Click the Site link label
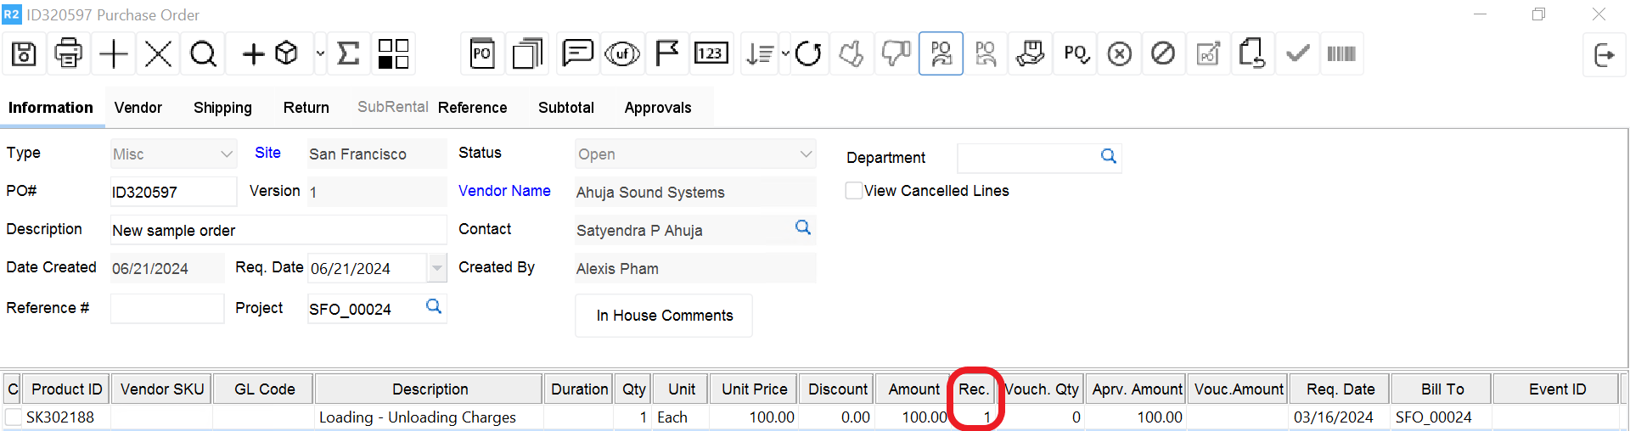This screenshot has height=431, width=1630. (267, 153)
